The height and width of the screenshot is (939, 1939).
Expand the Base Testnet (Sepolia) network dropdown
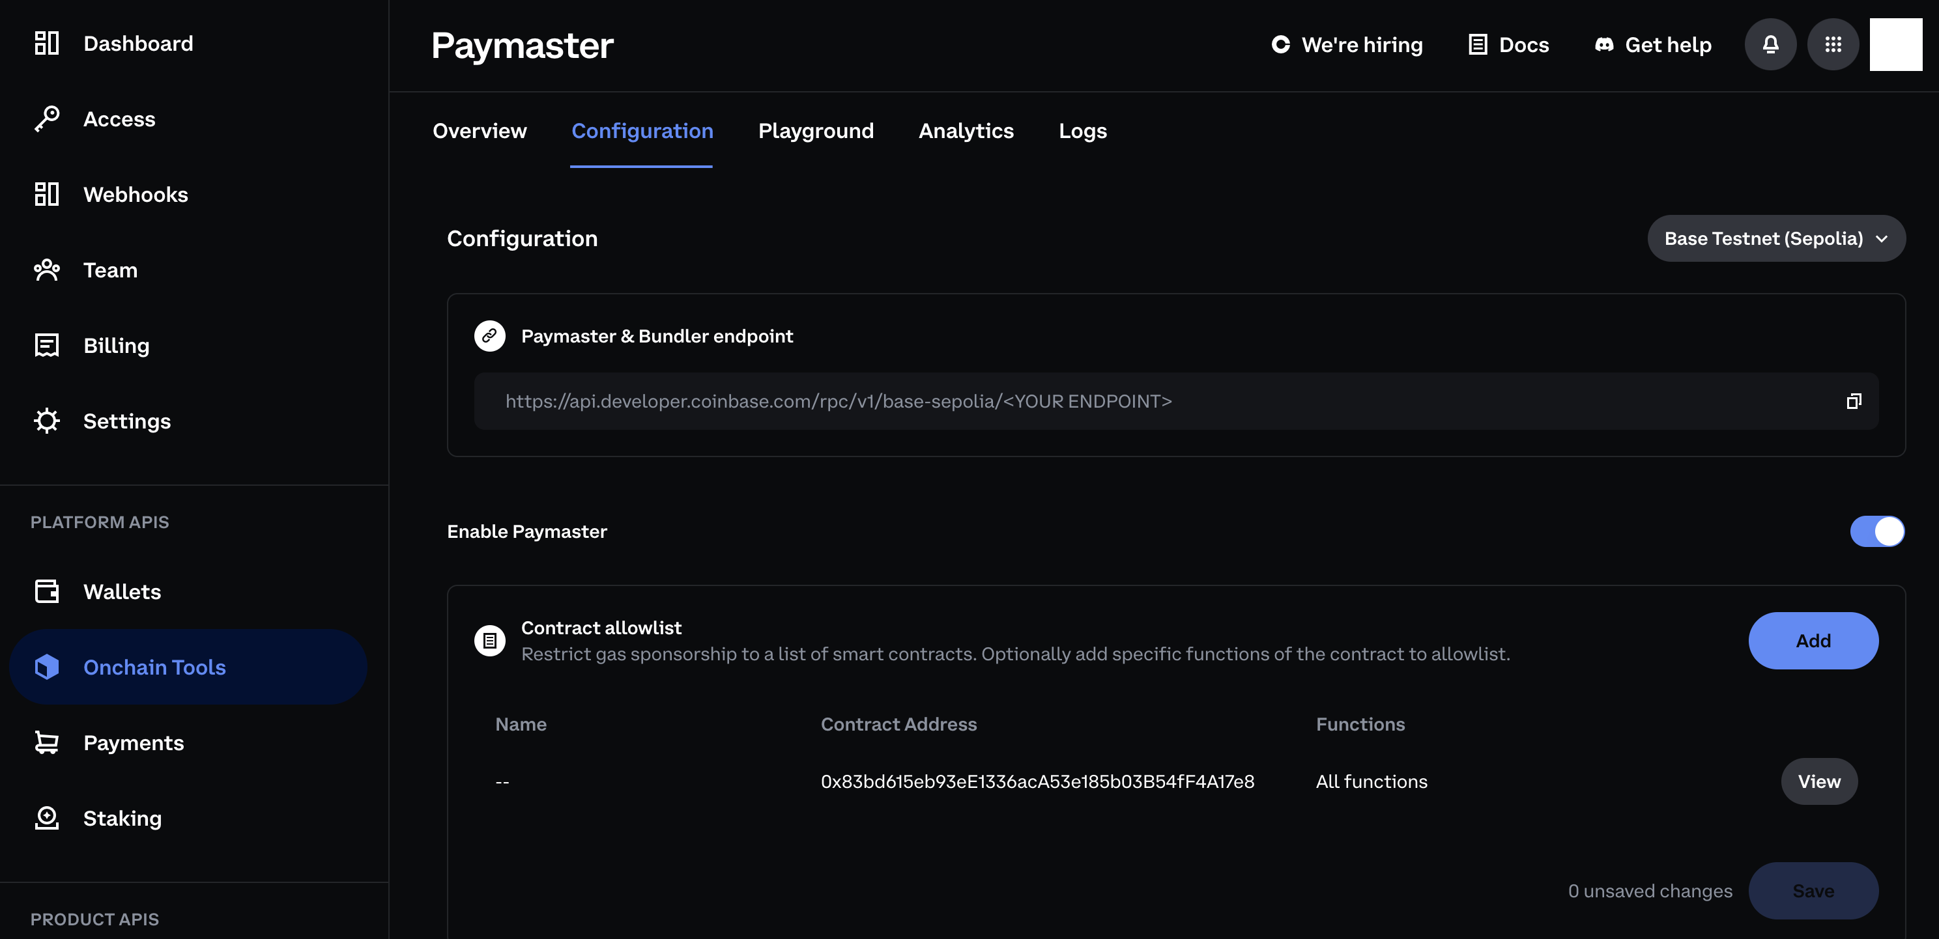(1775, 238)
